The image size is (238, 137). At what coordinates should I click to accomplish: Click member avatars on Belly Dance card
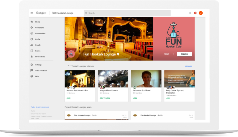[x=171, y=87]
